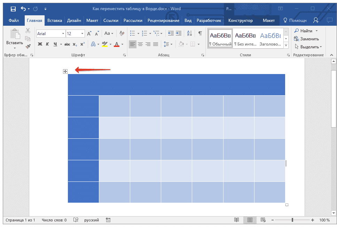This screenshot has height=227, width=337.
Task: Click the table move handle at top-left
Action: (x=65, y=71)
